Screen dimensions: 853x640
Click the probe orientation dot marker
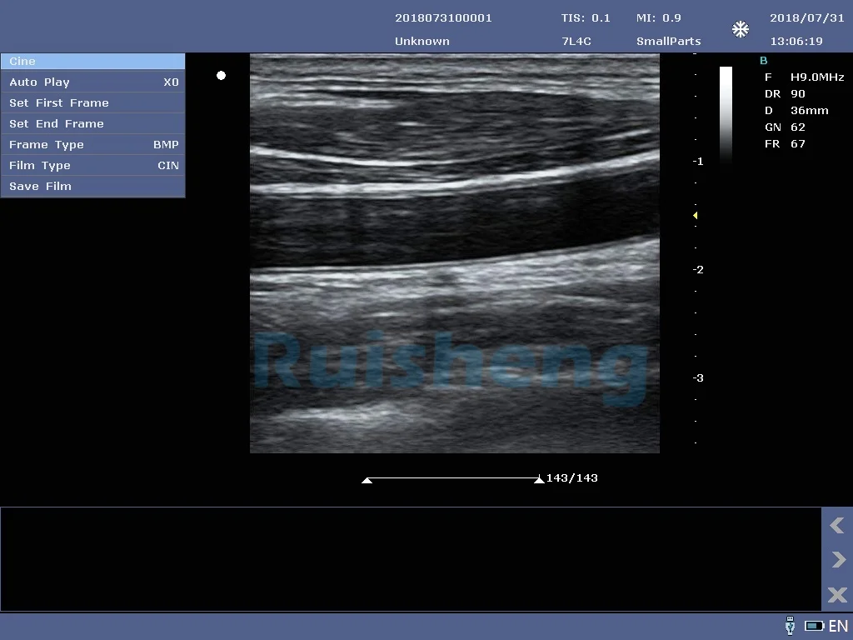pos(221,75)
